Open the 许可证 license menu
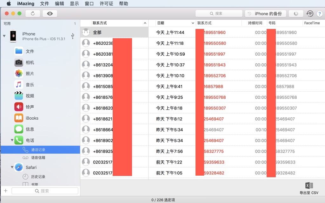325x203 pixels. pyautogui.click(x=106, y=3)
